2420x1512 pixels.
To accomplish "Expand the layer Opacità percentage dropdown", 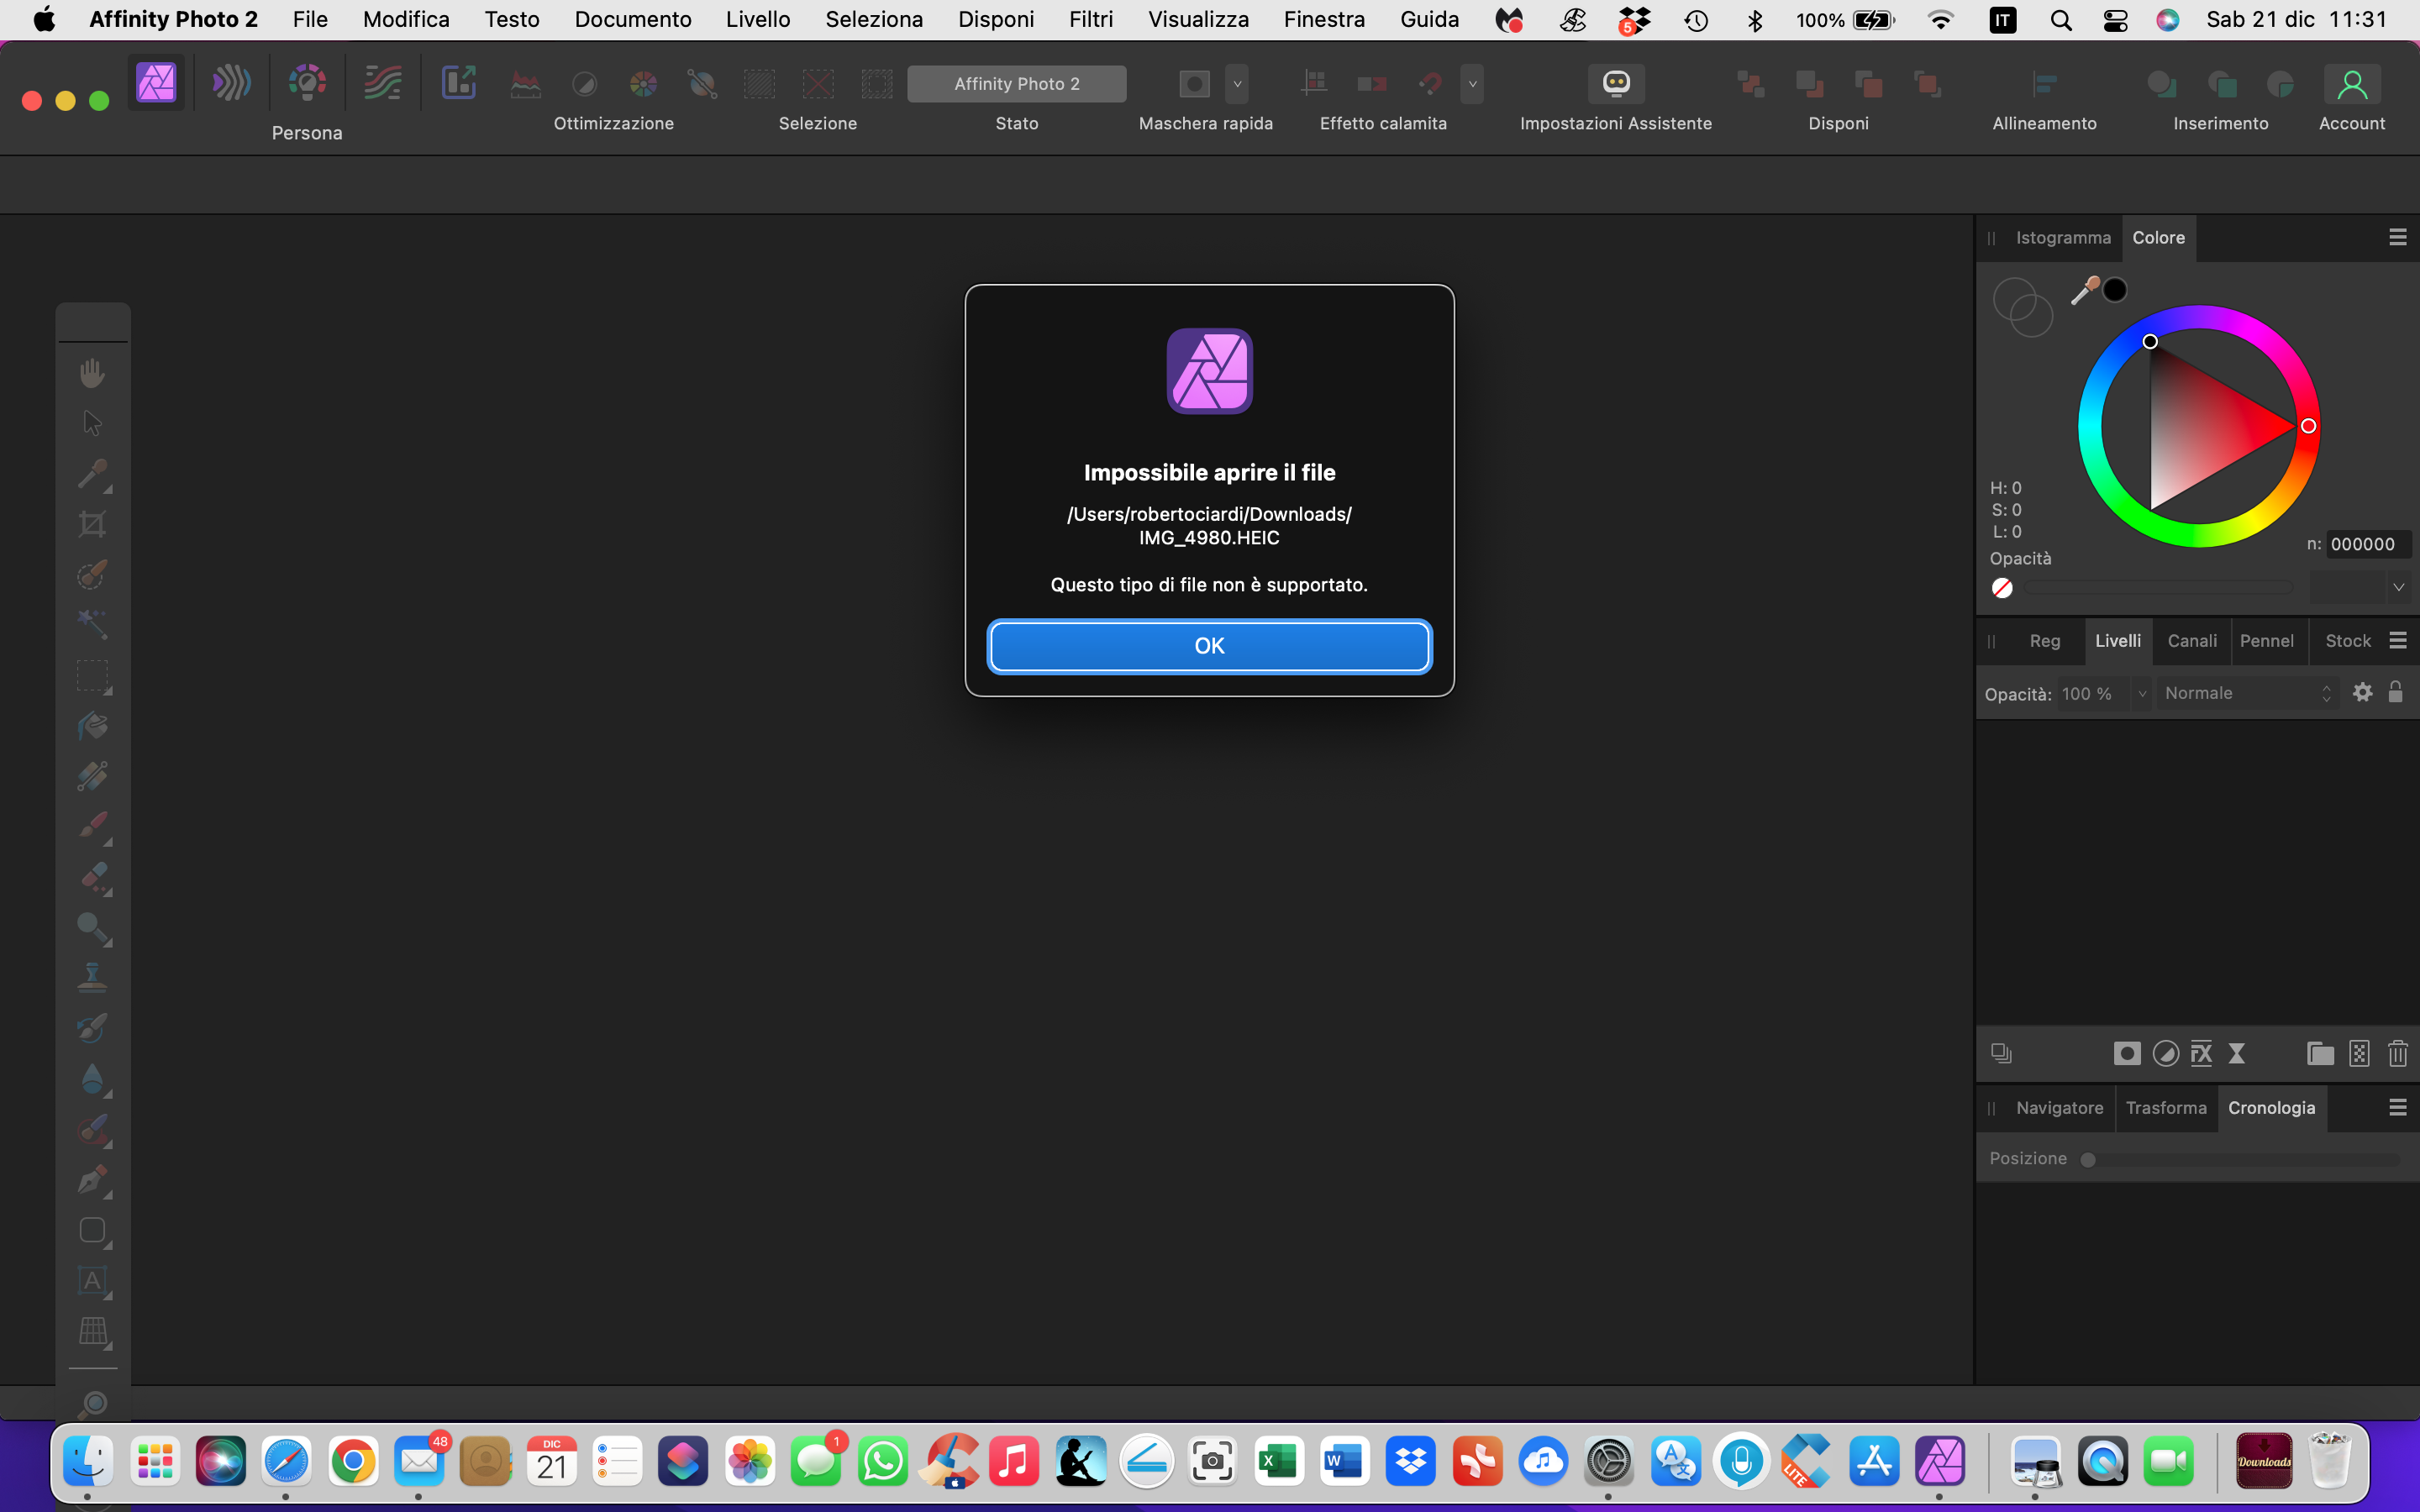I will tap(2141, 693).
